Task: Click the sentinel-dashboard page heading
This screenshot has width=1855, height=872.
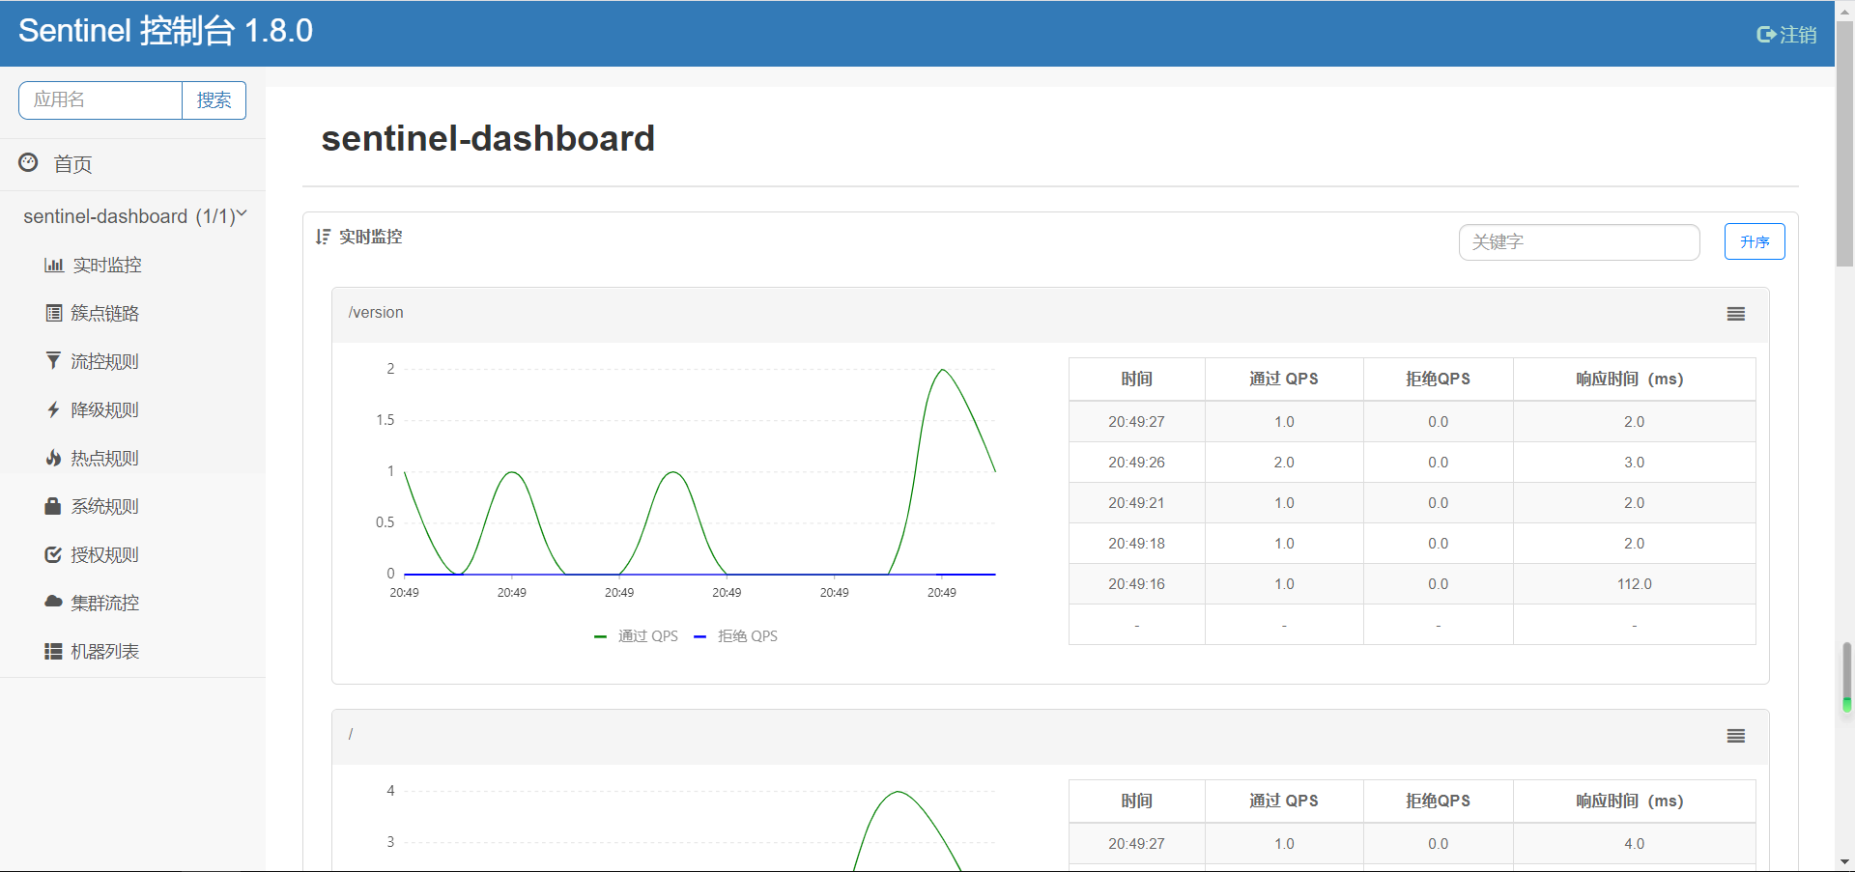Action: pos(488,138)
